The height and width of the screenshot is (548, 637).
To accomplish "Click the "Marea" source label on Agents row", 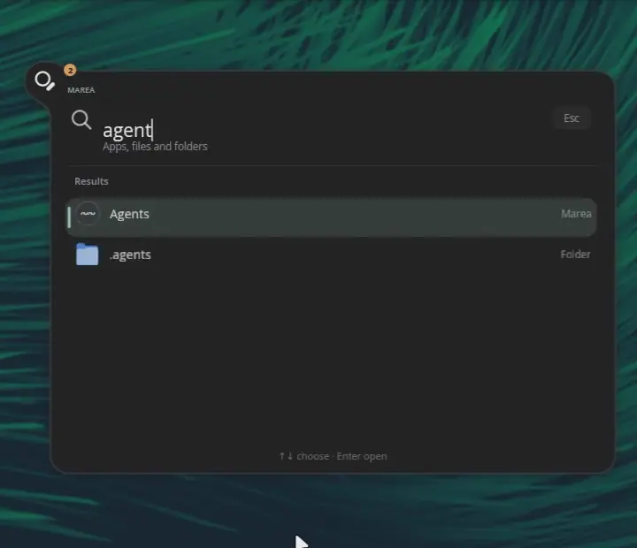I will tap(576, 214).
